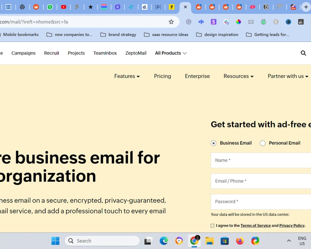Open the gradient stripes icon tab

click(x=104, y=7)
